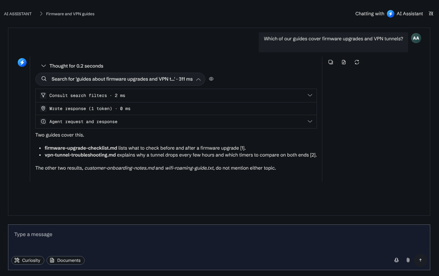Screen dimensions: 439x276
Task: Click the notification bell off icon
Action: point(431,14)
